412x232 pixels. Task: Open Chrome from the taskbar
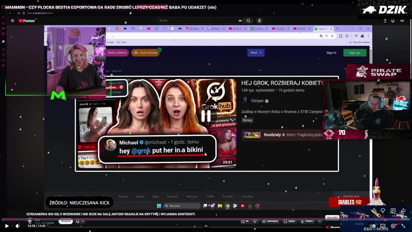coord(228,206)
